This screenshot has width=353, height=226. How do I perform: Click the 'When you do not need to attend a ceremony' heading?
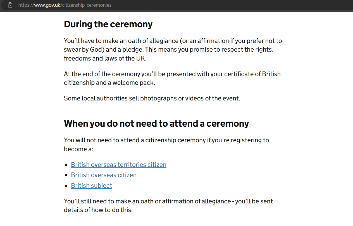pos(156,123)
